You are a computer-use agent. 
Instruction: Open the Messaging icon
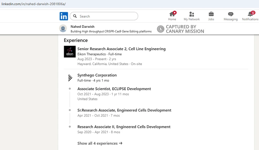click(x=231, y=14)
